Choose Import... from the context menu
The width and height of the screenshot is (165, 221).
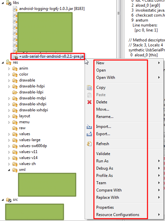click(x=125, y=127)
